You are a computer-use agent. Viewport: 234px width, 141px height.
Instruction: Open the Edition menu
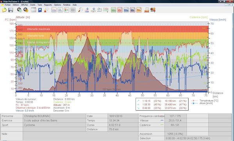point(16,5)
